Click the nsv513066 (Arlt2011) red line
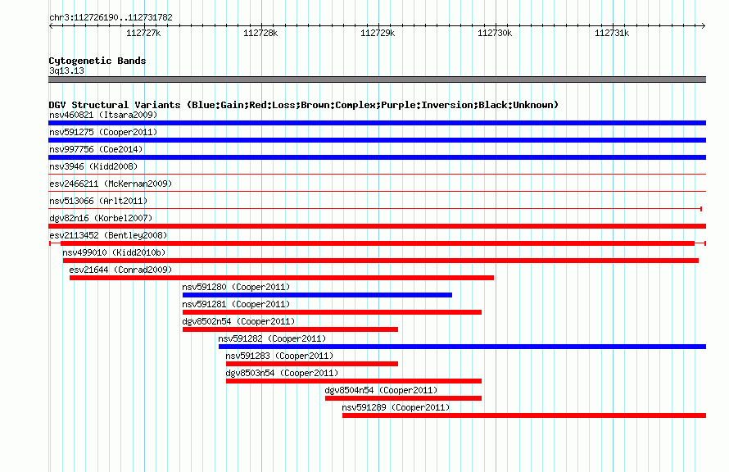This screenshot has height=472, width=729. pos(375,209)
